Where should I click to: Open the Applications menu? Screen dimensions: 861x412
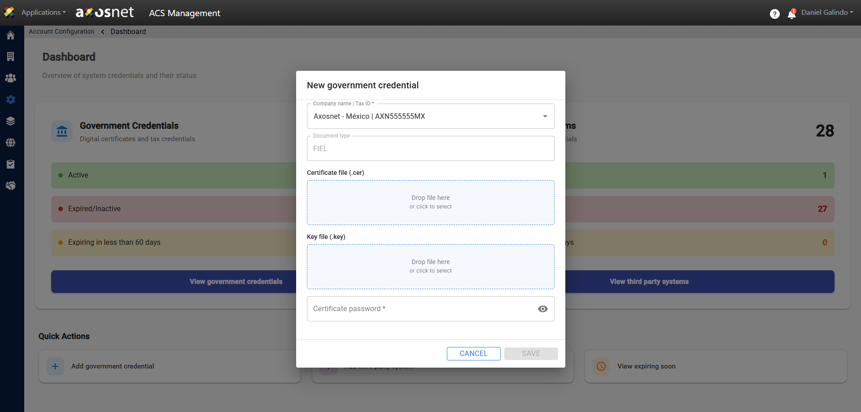pos(43,13)
